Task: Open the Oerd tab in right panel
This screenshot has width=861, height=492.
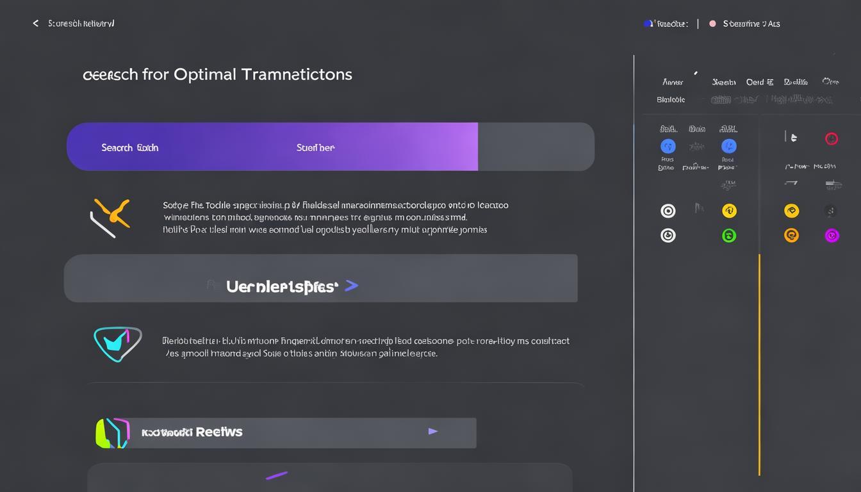Action: pos(760,82)
